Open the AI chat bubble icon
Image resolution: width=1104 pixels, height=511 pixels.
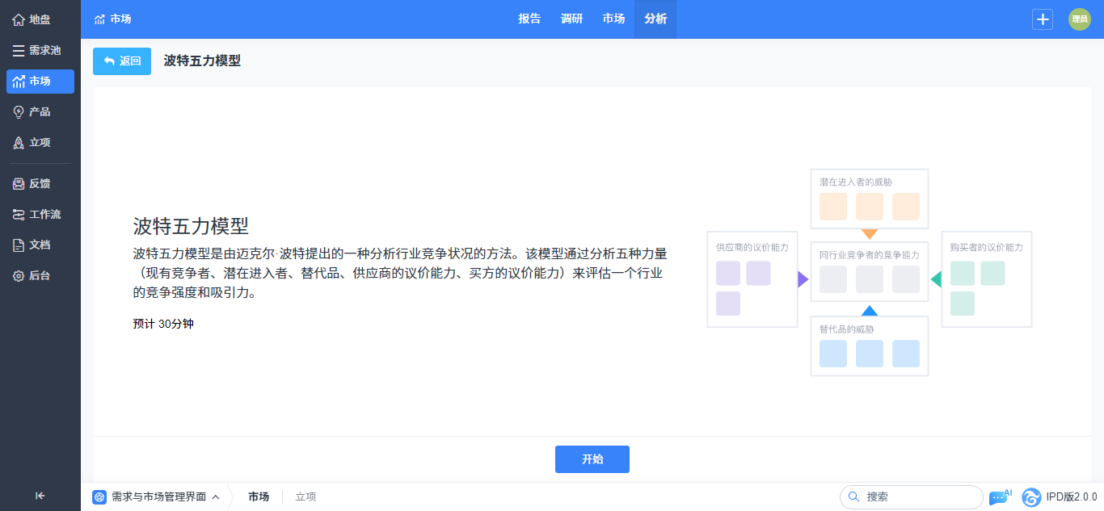pyautogui.click(x=999, y=497)
